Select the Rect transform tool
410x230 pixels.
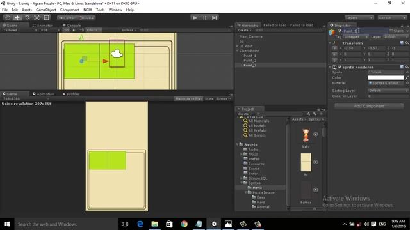[x=47, y=18]
